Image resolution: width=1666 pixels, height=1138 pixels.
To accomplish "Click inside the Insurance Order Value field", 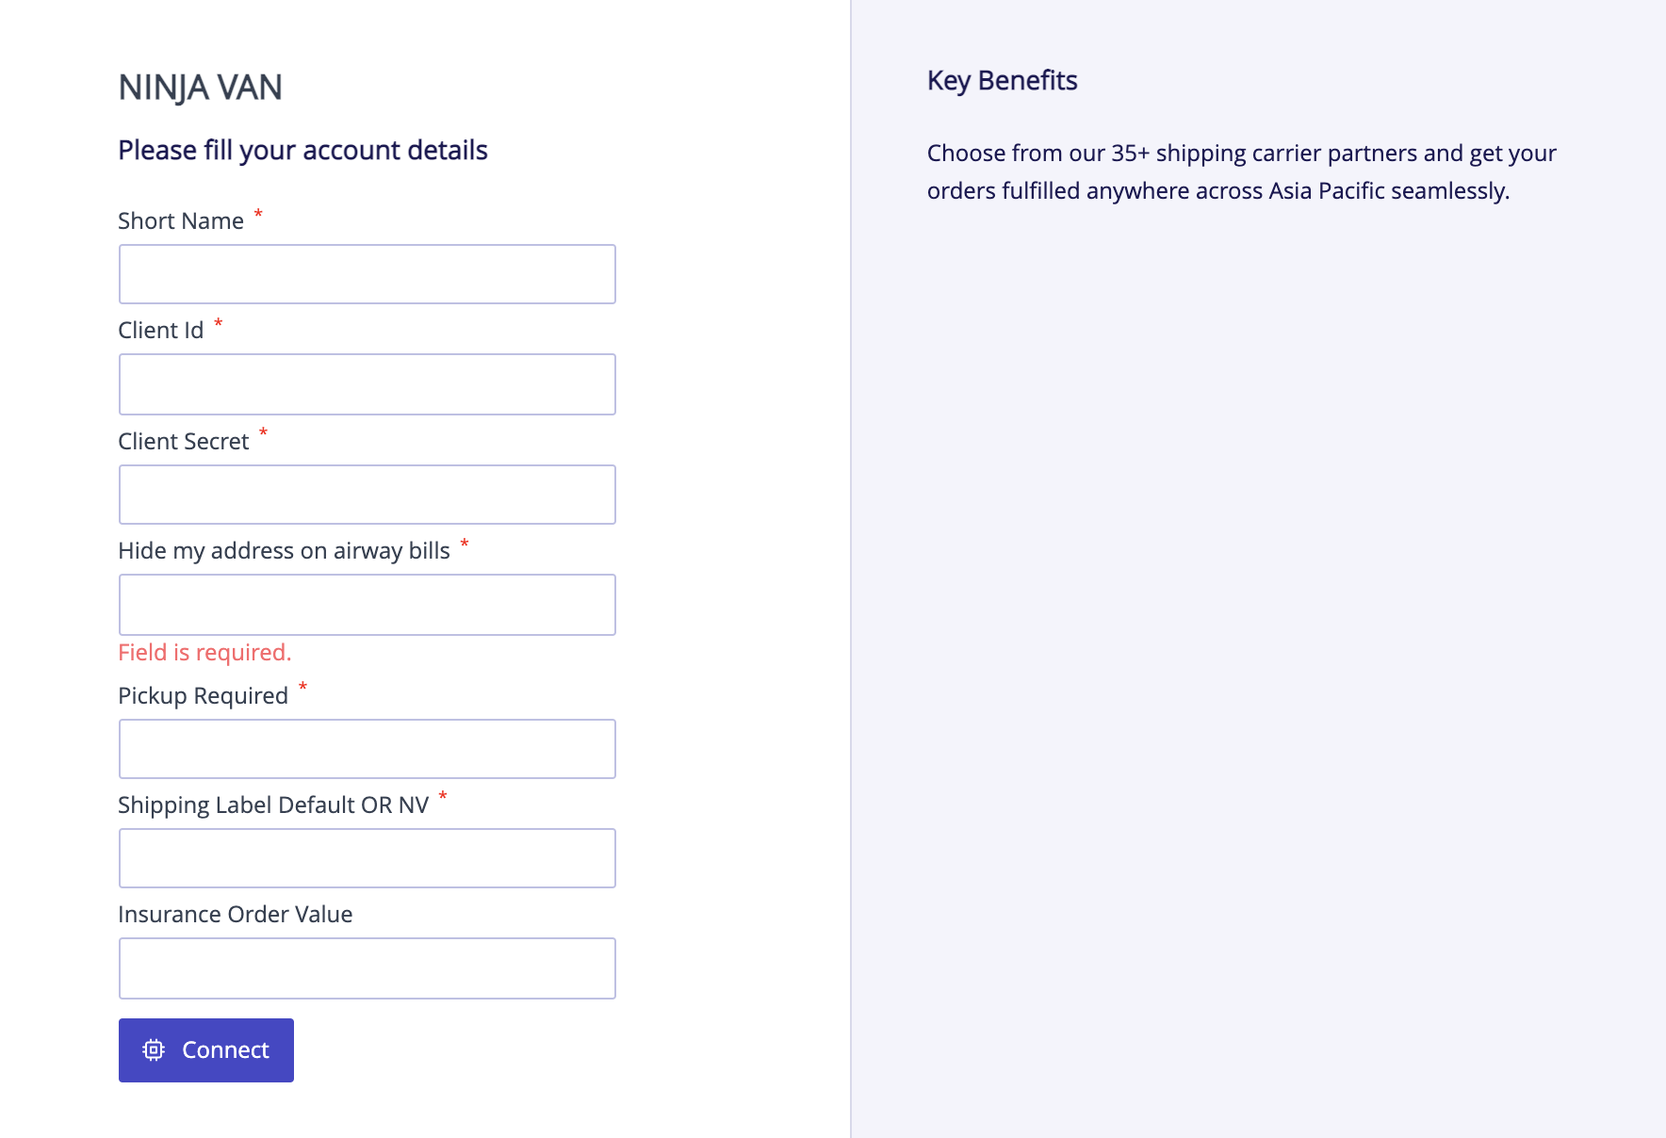I will click(367, 967).
